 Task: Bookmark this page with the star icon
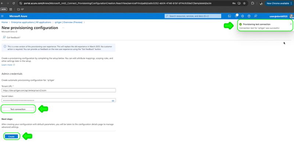click(x=244, y=3)
